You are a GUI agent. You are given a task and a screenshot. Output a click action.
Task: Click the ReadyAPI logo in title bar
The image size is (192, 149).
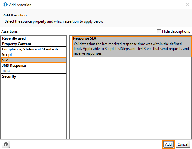[5, 5]
